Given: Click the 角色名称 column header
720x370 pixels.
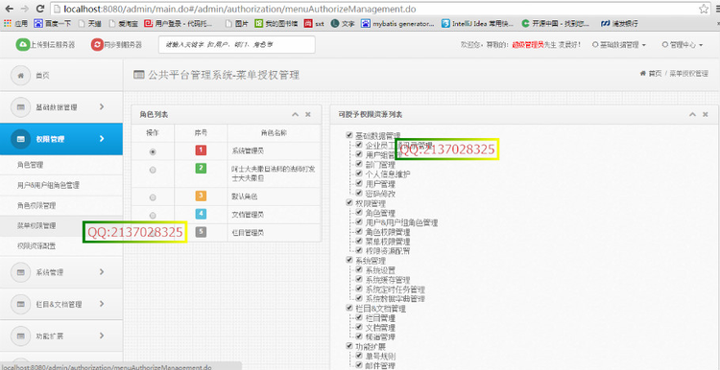Looking at the screenshot, I should pos(275,133).
